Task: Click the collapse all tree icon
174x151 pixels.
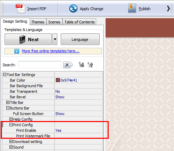Action: (90, 65)
